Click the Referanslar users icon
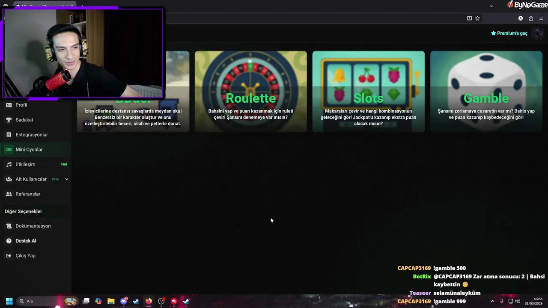Viewport: 548px width, 308px height. [x=9, y=194]
